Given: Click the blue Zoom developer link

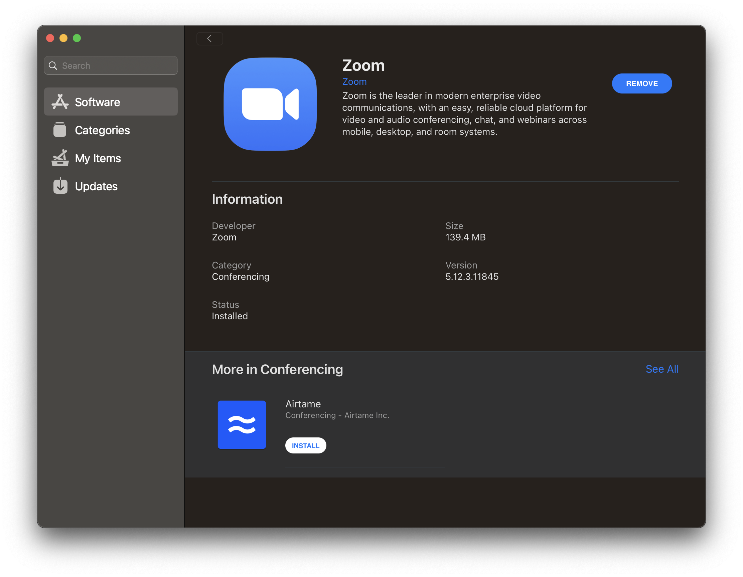Looking at the screenshot, I should pos(354,81).
